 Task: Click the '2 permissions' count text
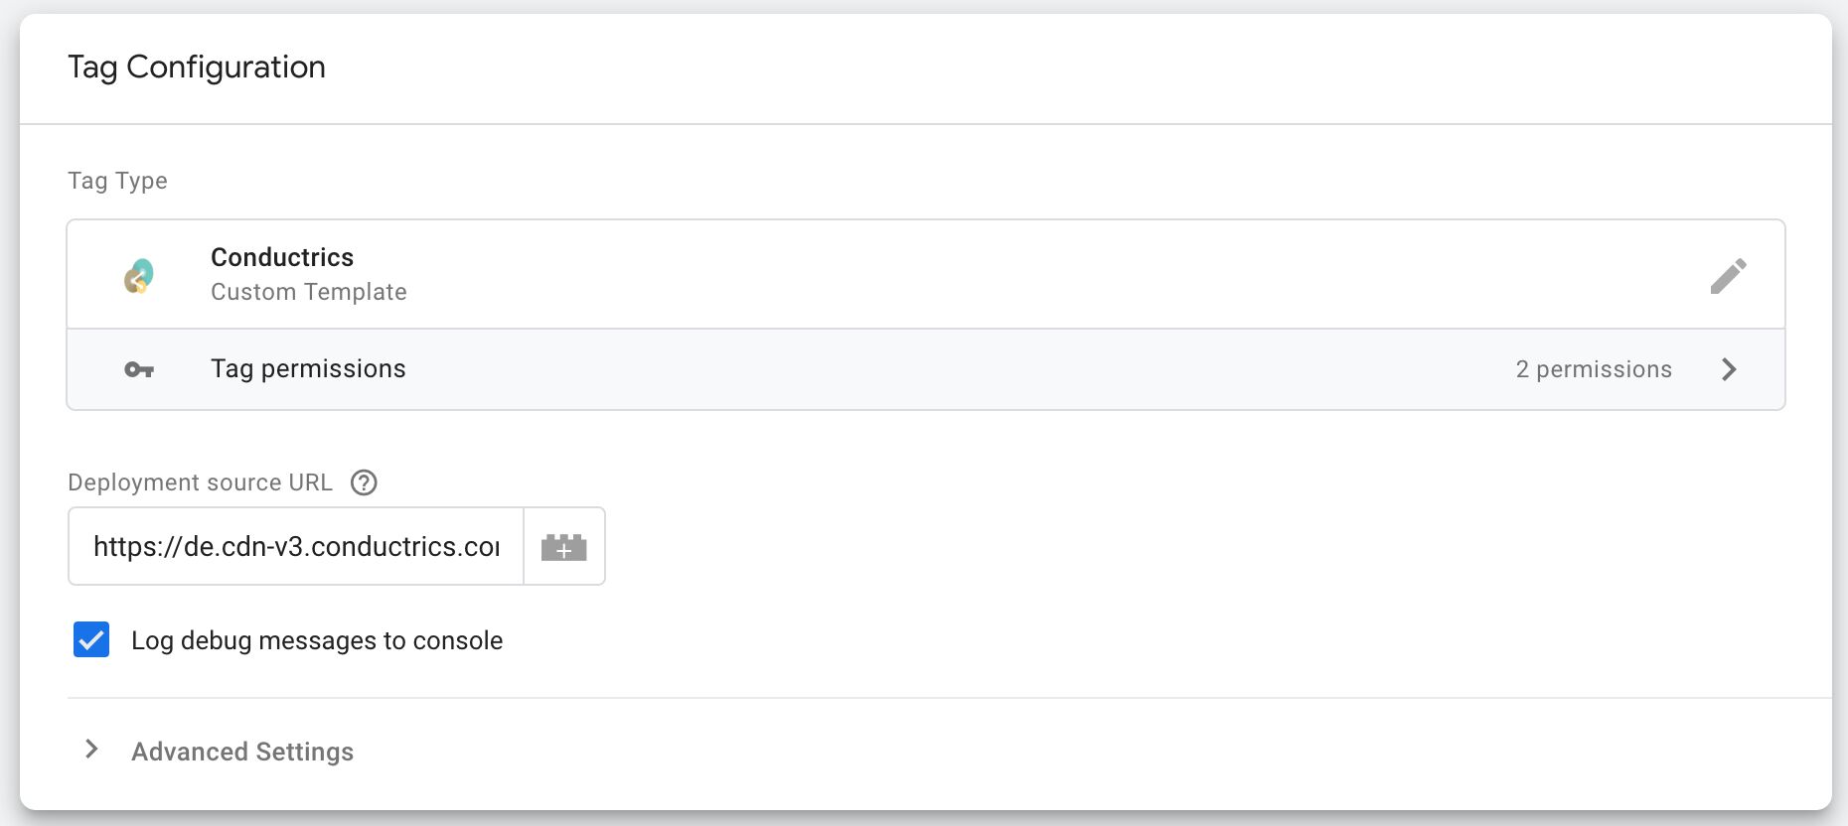pyautogui.click(x=1594, y=369)
